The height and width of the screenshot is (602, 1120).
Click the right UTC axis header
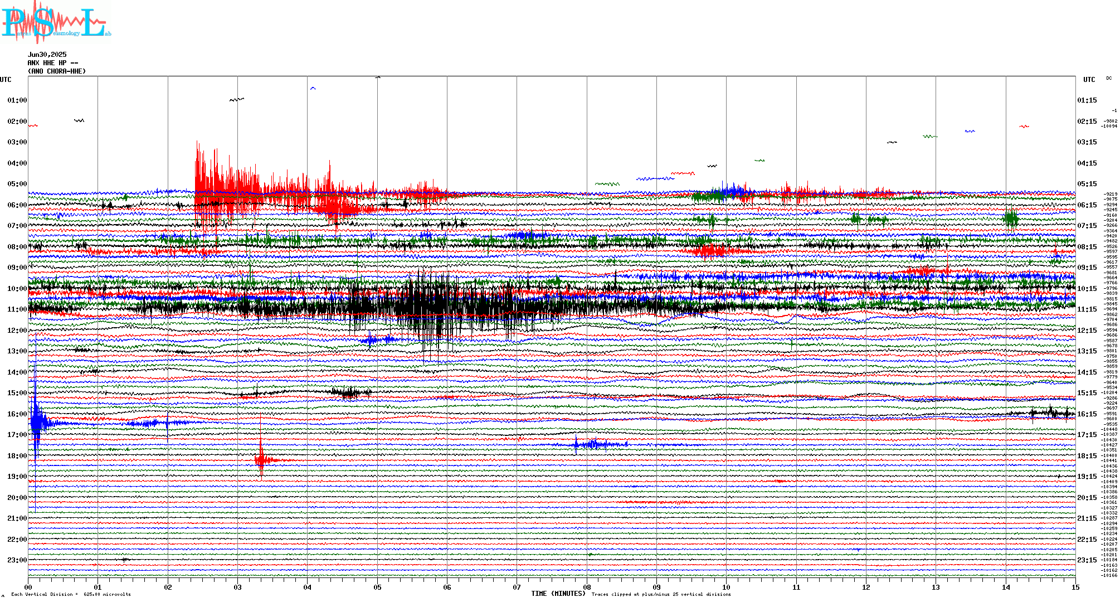[1089, 80]
